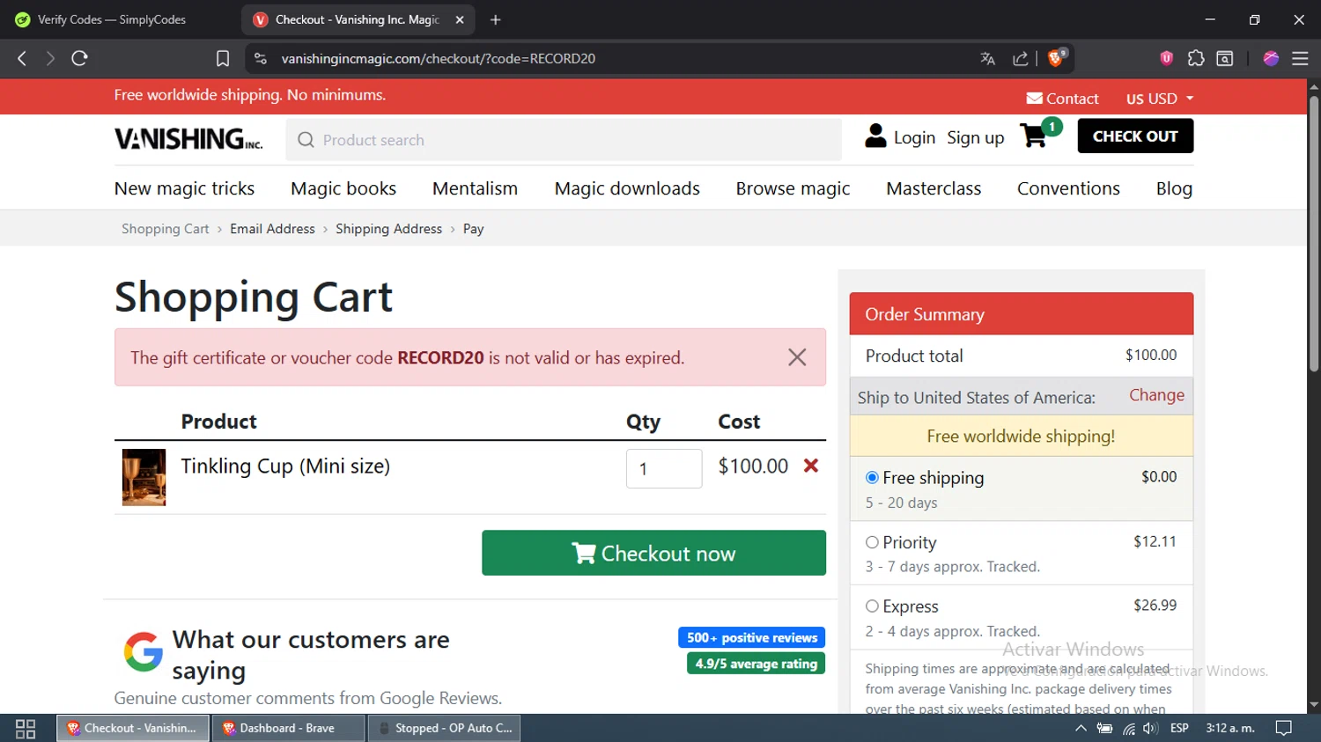1321x742 pixels.
Task: Click the Pay breadcrumb
Action: (x=473, y=229)
